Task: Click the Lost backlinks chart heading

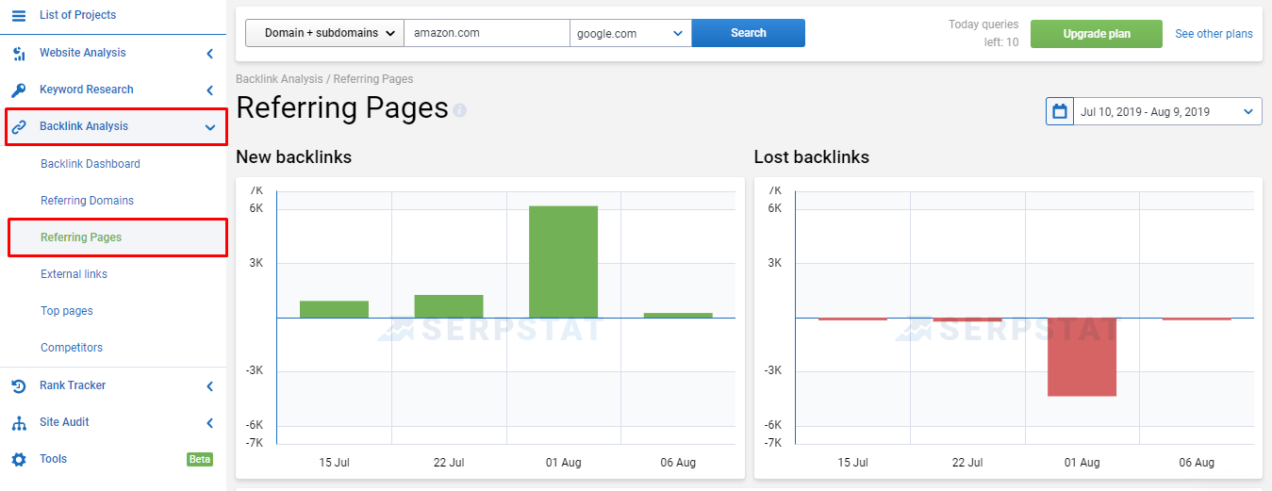Action: (812, 157)
